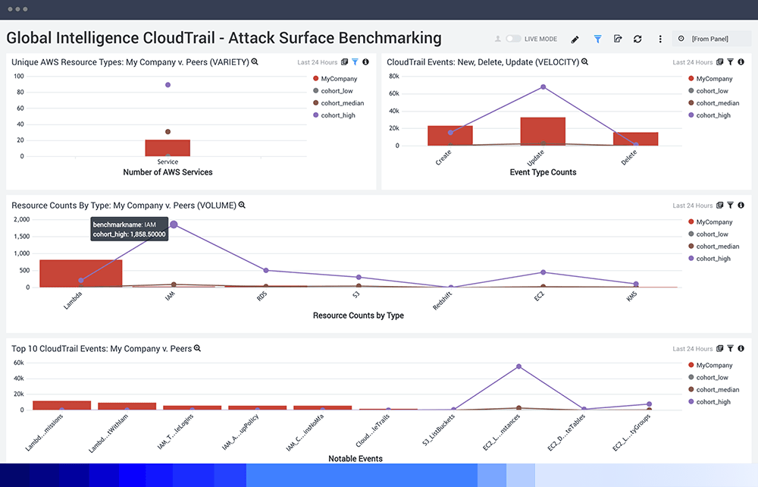Click the pencil edit dashboard icon
Viewport: 758px width, 487px height.
[x=575, y=39]
